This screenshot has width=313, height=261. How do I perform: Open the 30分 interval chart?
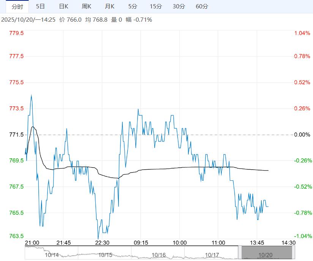[x=179, y=6]
